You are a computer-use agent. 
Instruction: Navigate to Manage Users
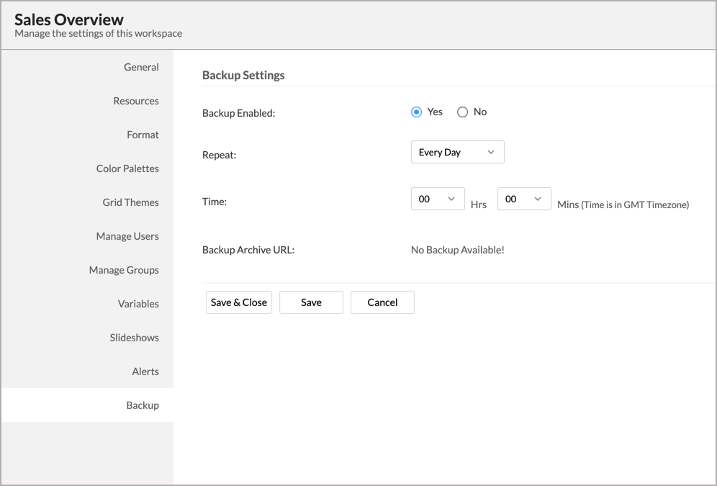coord(127,236)
